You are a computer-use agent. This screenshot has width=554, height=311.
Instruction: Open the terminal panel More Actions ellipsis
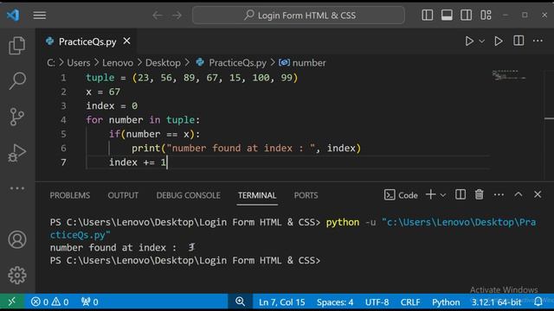coord(499,194)
